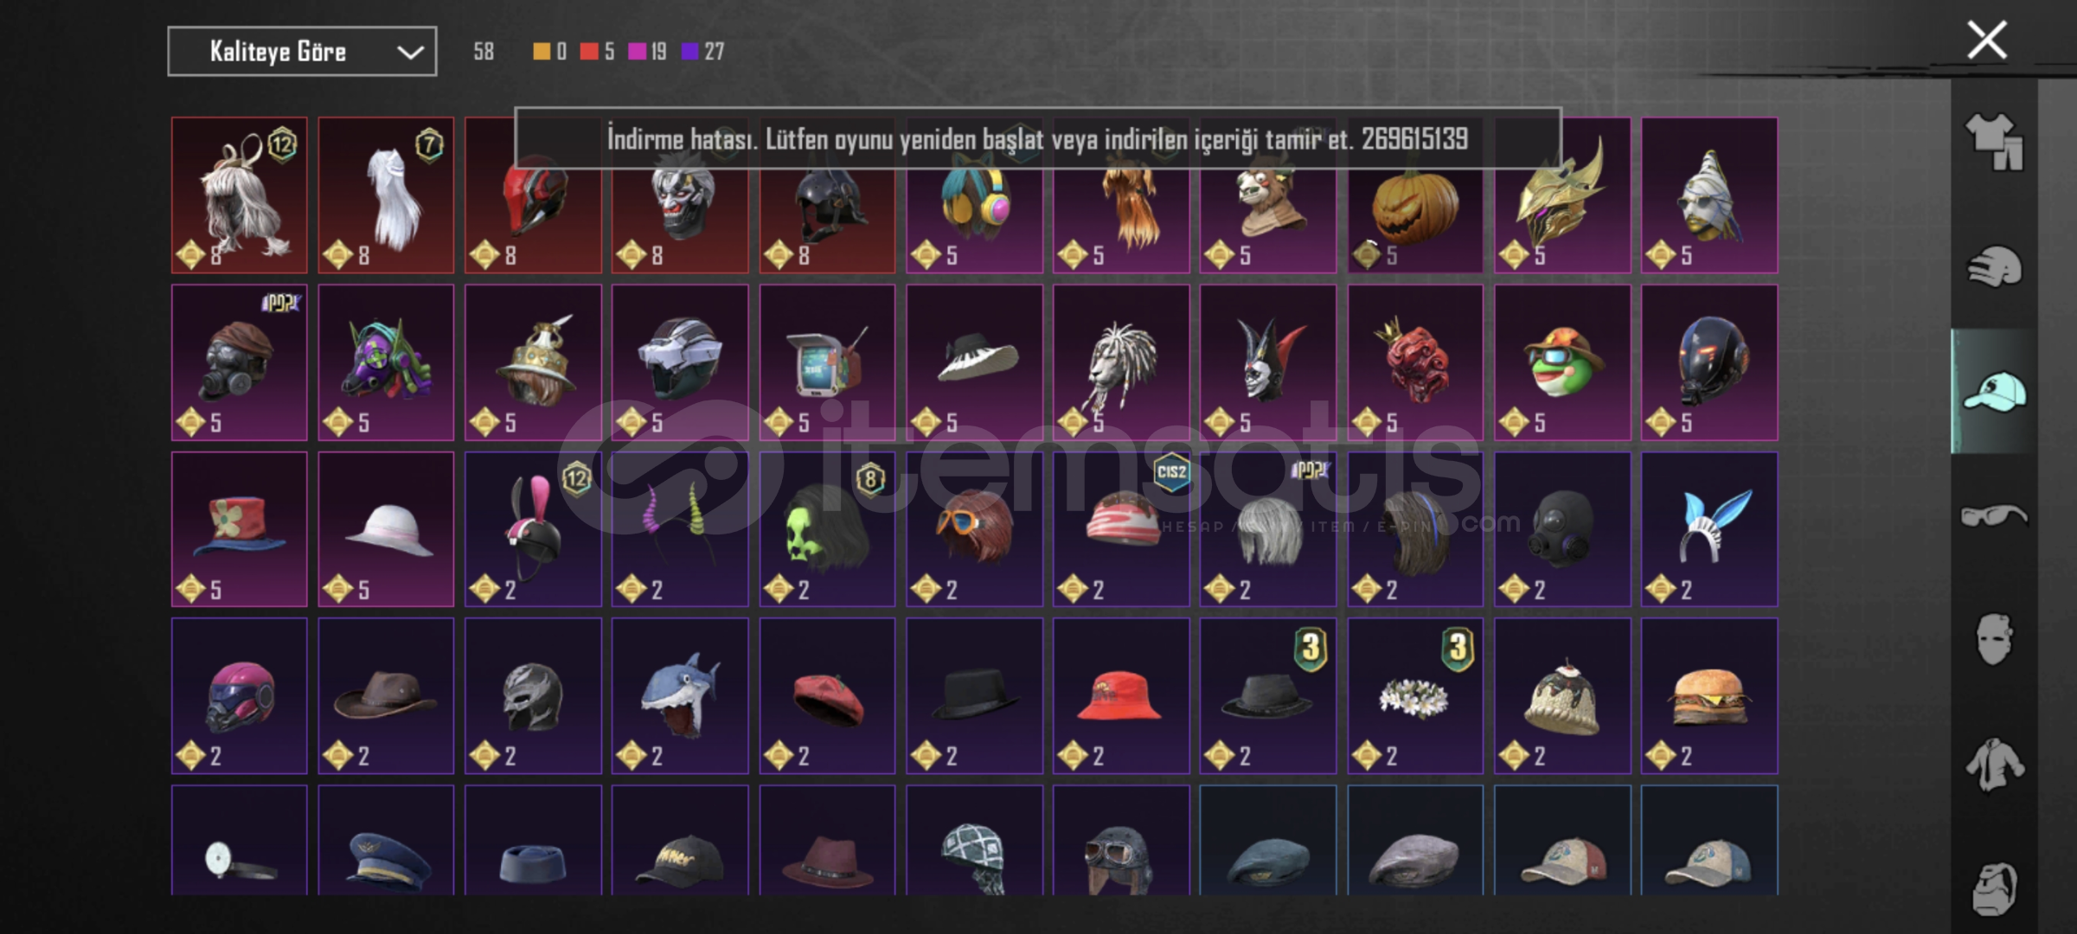Select the jacket category icon
2077x934 pixels.
(1994, 764)
